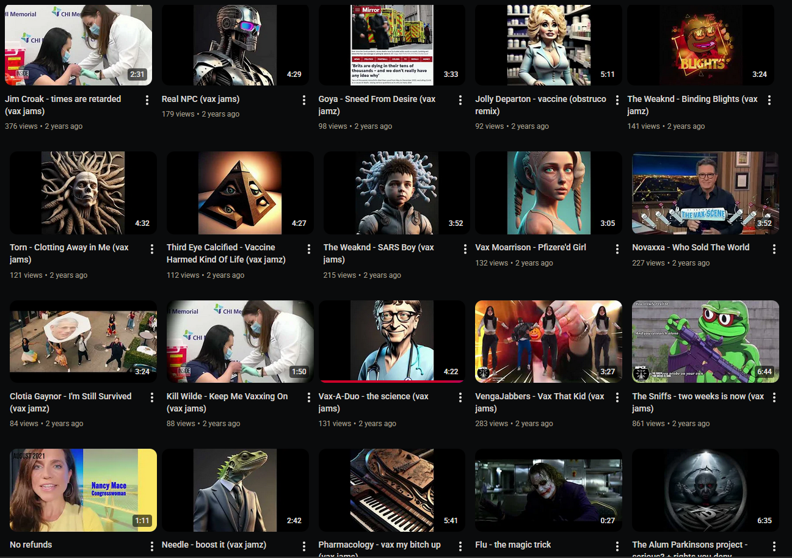792x558 pixels.
Task: Open the 'No refunds' video title
Action: (x=31, y=545)
